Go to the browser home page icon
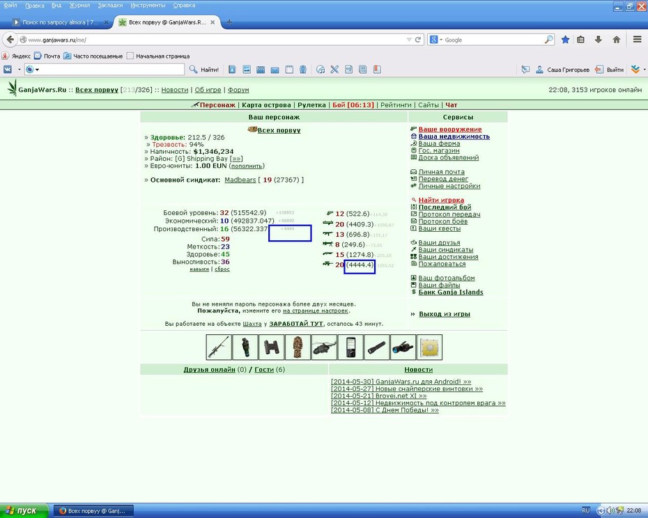The height and width of the screenshot is (518, 648). click(616, 40)
